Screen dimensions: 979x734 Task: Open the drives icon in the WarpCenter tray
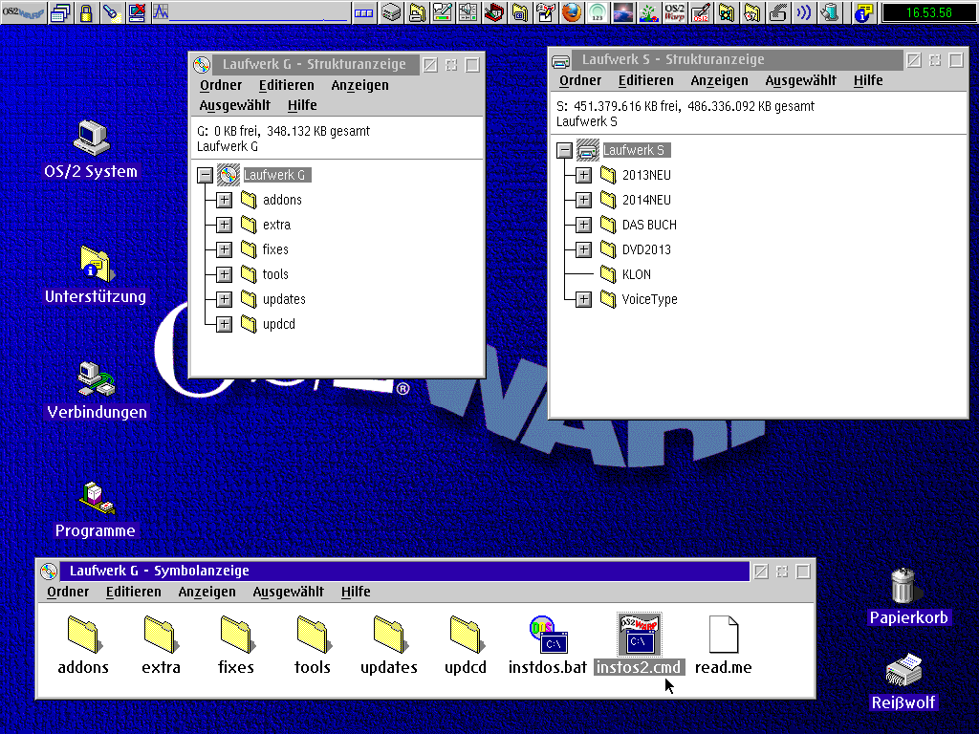tap(391, 12)
